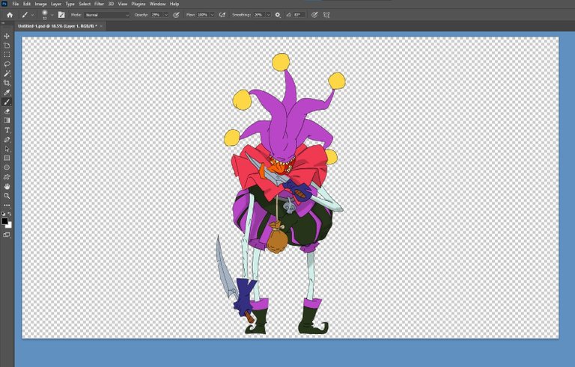Toggle pressure for opacity
The width and height of the screenshot is (575, 367).
coord(176,15)
